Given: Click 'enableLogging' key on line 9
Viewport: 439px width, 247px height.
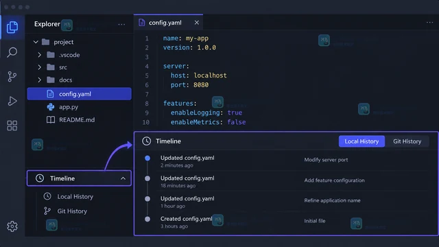Looking at the screenshot, I should click(195, 113).
